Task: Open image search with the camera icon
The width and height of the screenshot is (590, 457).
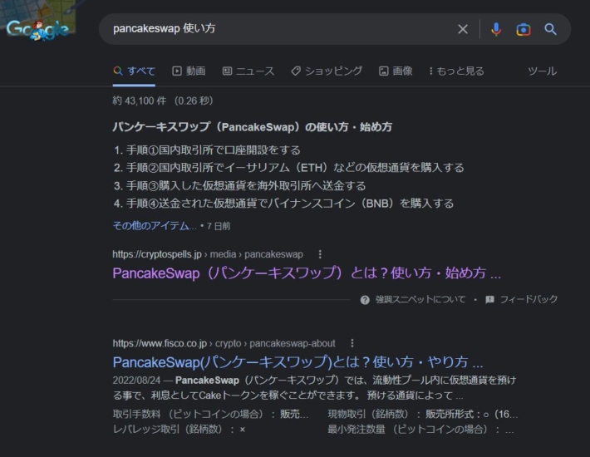Action: pos(524,29)
